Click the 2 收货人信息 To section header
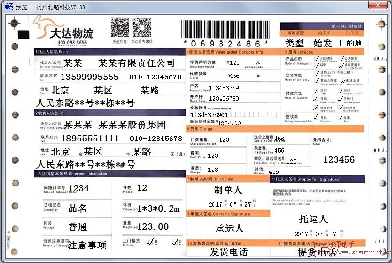The height and width of the screenshot is (263, 392). [110, 113]
